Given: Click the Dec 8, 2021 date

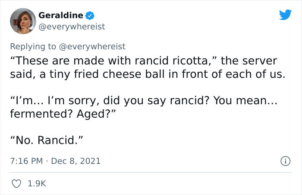Looking at the screenshot, I should click(76, 161).
